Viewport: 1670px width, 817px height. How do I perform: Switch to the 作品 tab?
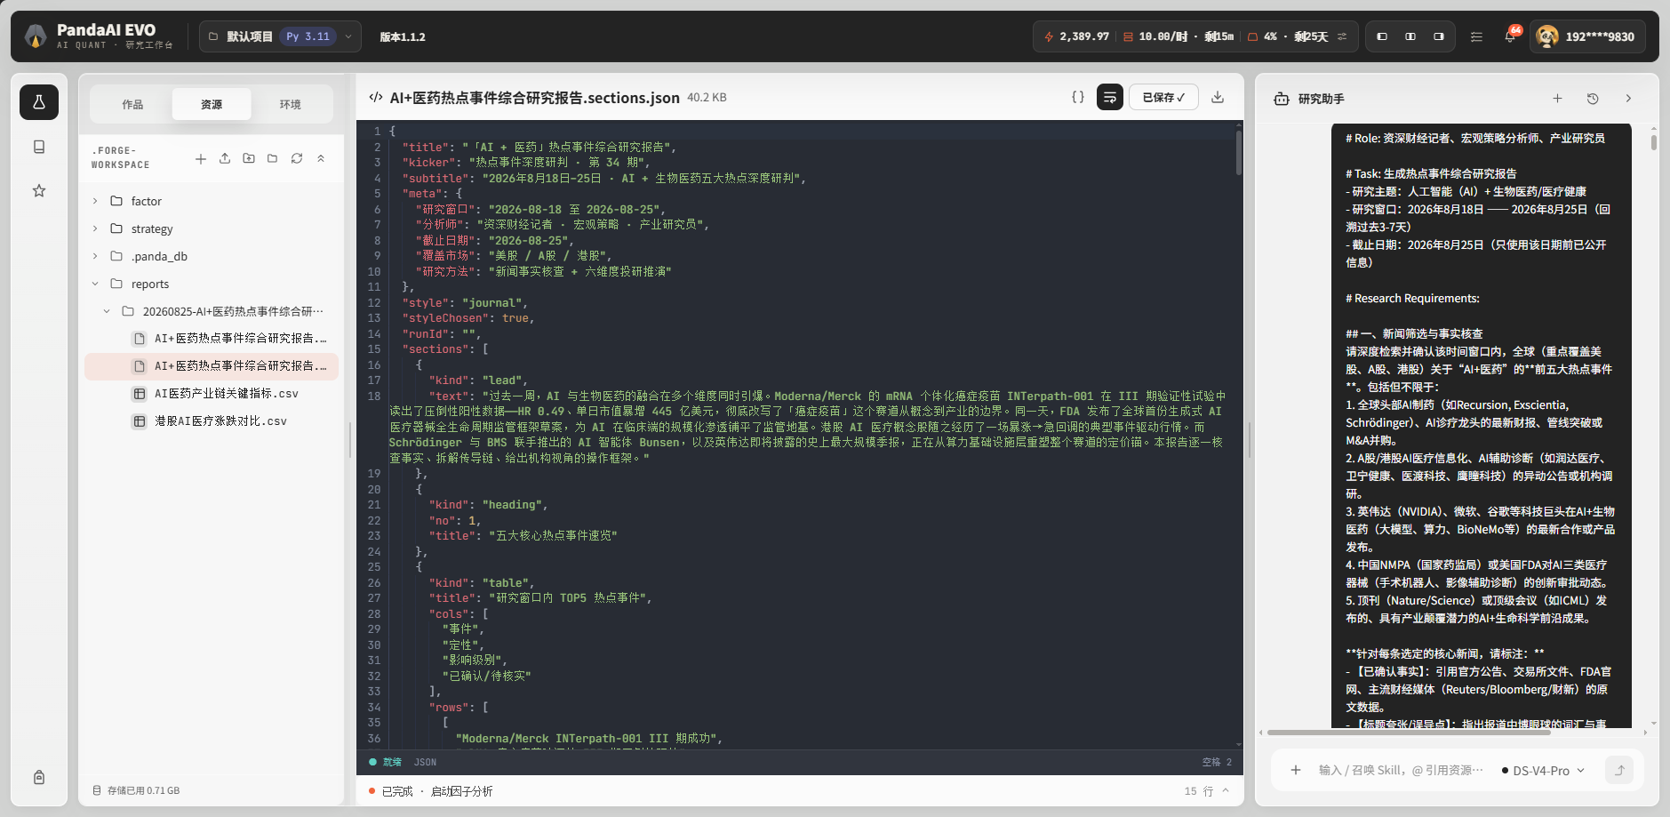[x=132, y=104]
